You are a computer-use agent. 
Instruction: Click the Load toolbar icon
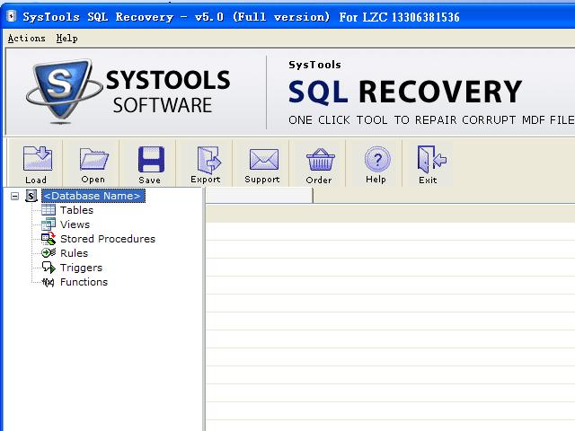pos(37,158)
